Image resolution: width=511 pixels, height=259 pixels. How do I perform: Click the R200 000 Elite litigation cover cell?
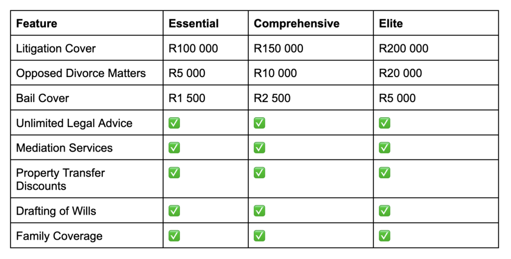pyautogui.click(x=436, y=48)
